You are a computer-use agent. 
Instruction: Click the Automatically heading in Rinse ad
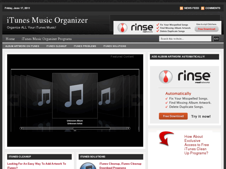point(178,93)
